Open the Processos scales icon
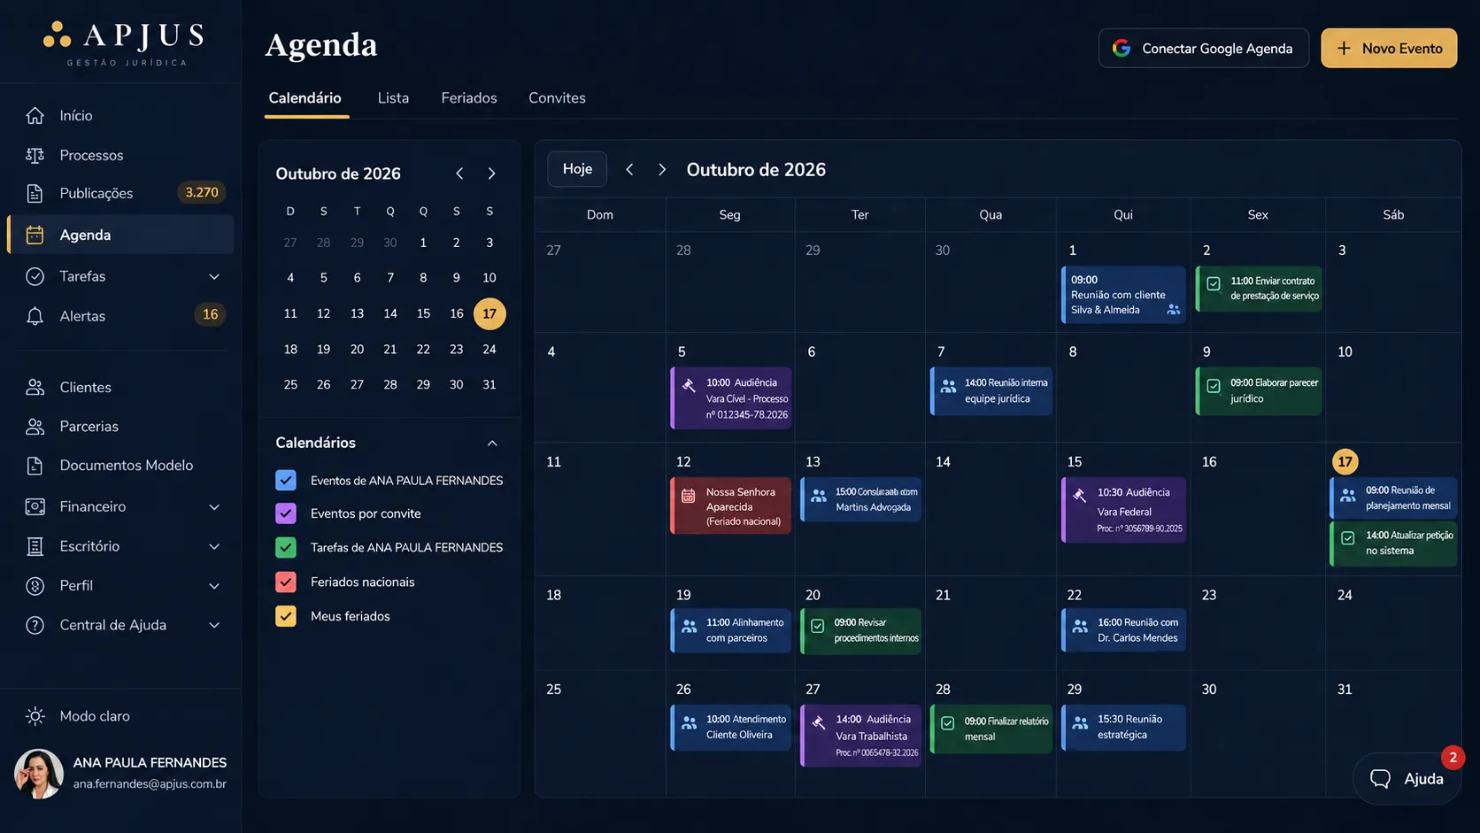Screen dimensions: 1480x833 click(35, 155)
